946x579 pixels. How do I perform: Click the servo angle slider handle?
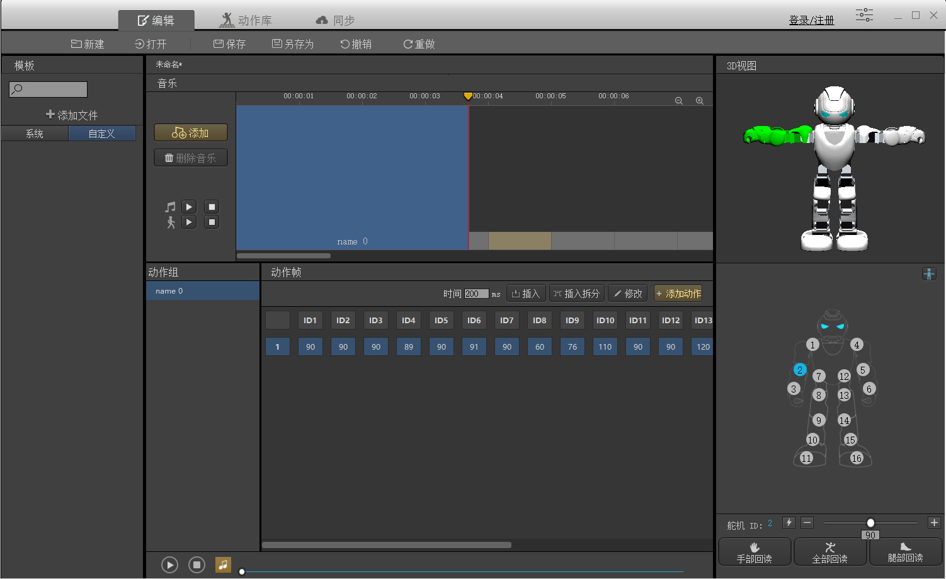tap(870, 523)
